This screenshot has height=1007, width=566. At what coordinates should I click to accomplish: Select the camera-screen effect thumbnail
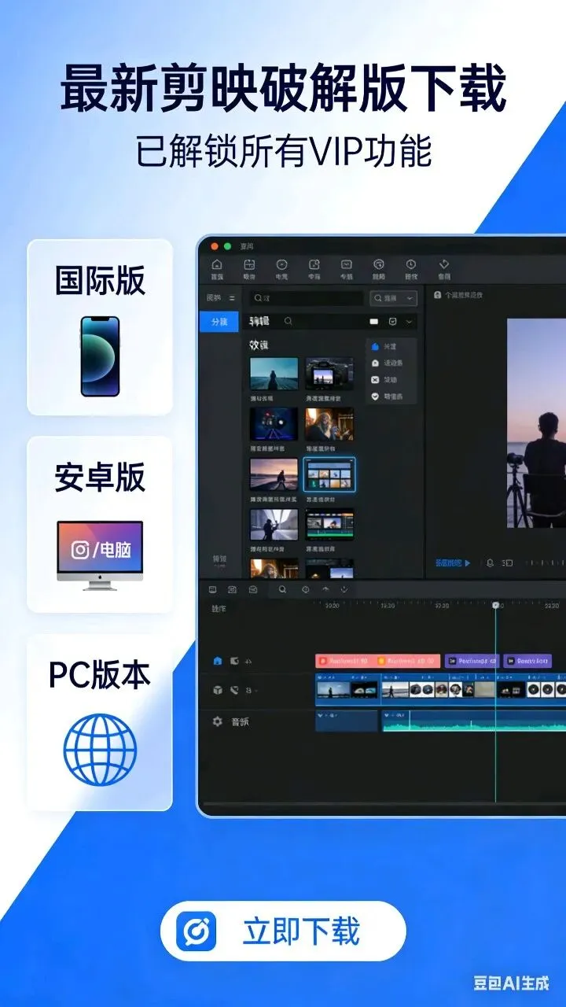point(329,374)
